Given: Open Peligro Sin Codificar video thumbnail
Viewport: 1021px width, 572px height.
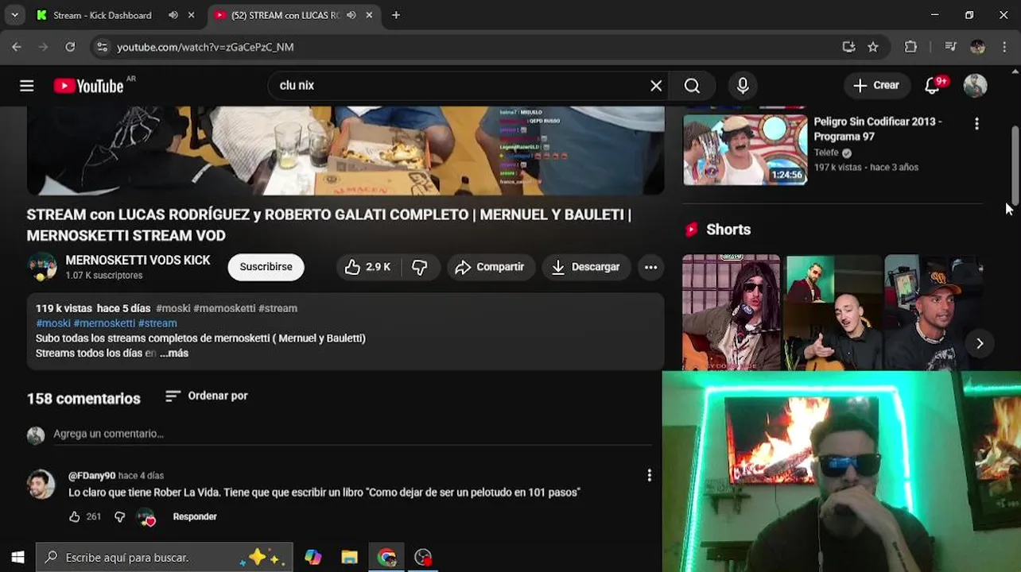Looking at the screenshot, I should click(745, 149).
